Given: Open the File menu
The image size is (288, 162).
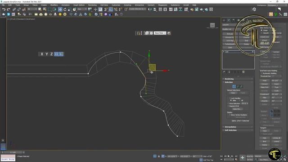Looking at the screenshot, I should pyautogui.click(x=3, y=5).
